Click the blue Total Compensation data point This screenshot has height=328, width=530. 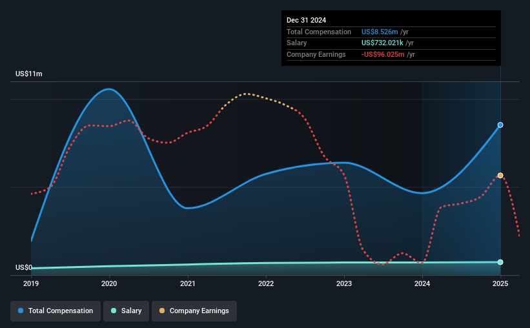[x=500, y=125]
